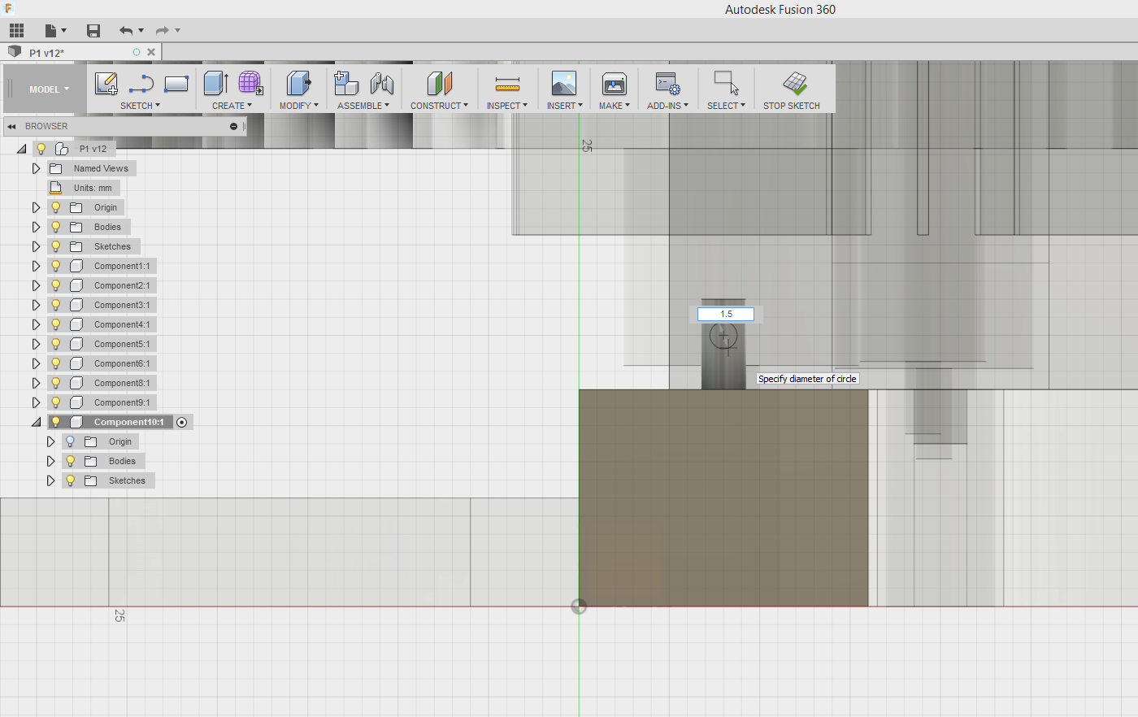Click the construction plane icon
Image resolution: width=1138 pixels, height=717 pixels.
[x=439, y=83]
